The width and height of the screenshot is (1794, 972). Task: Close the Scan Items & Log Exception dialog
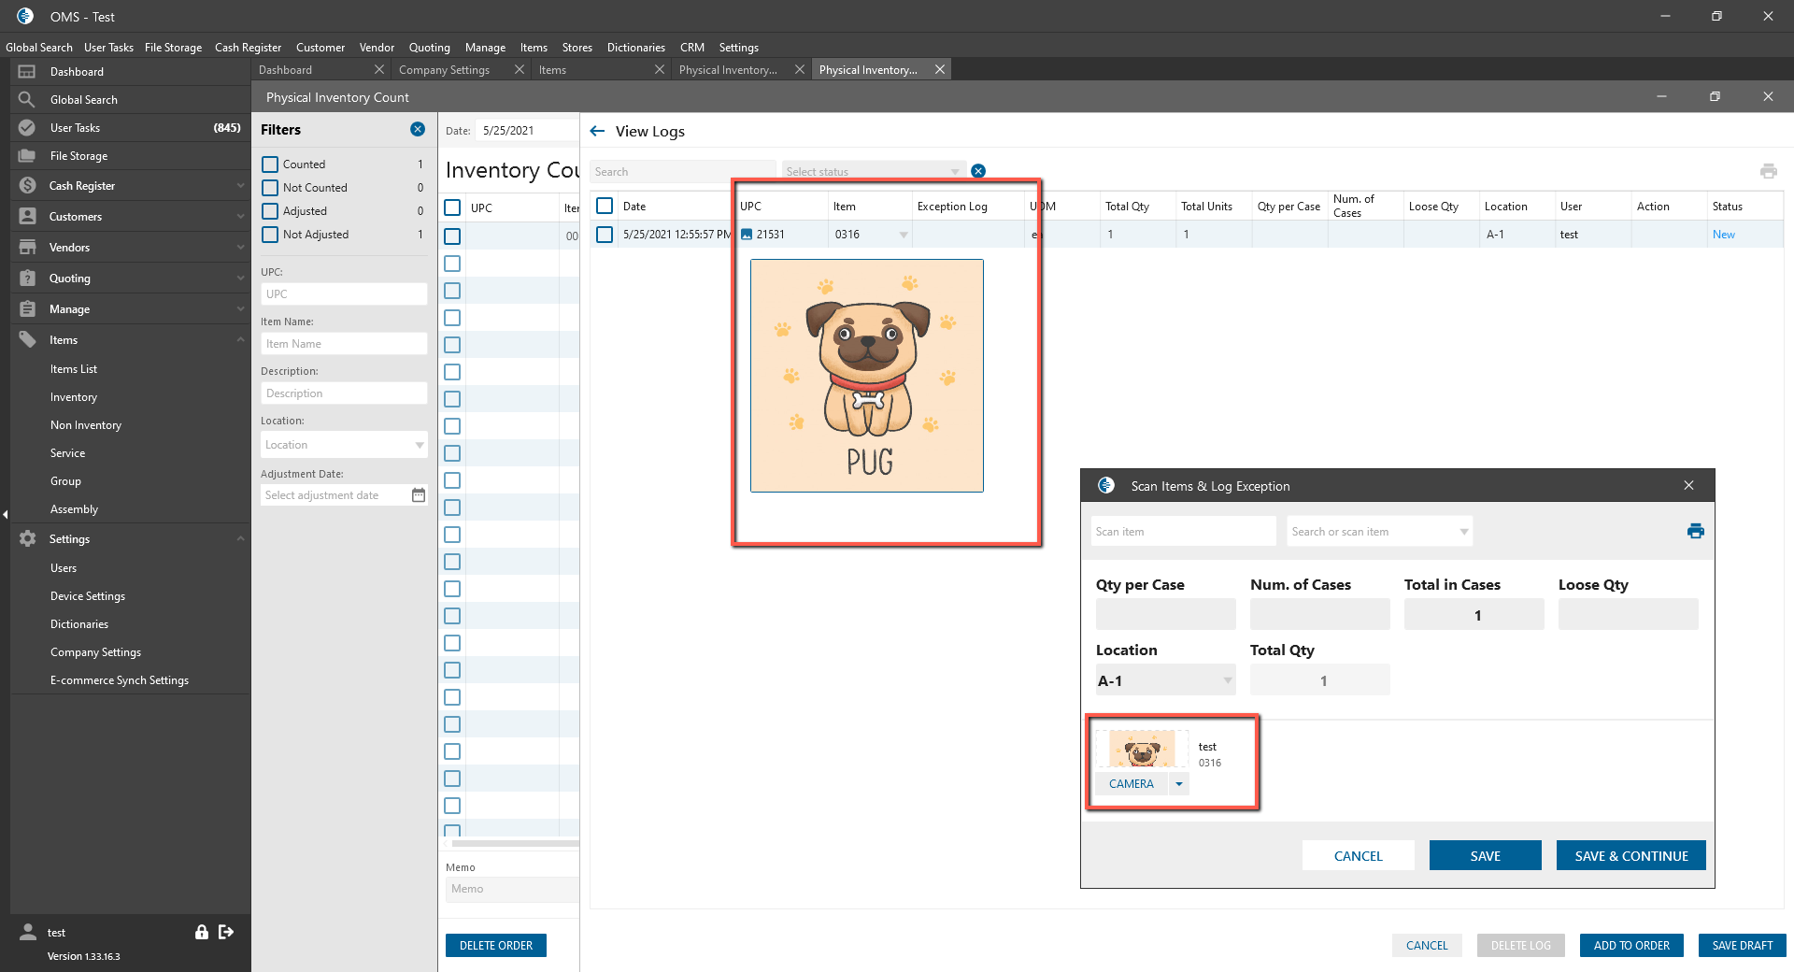(x=1688, y=485)
